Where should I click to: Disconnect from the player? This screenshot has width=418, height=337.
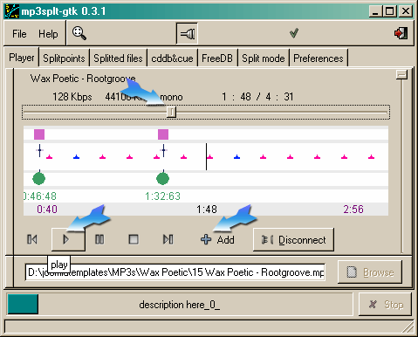[293, 240]
